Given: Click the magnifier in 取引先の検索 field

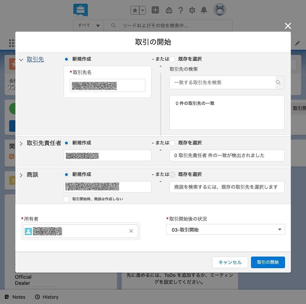Looking at the screenshot, I should [x=278, y=82].
